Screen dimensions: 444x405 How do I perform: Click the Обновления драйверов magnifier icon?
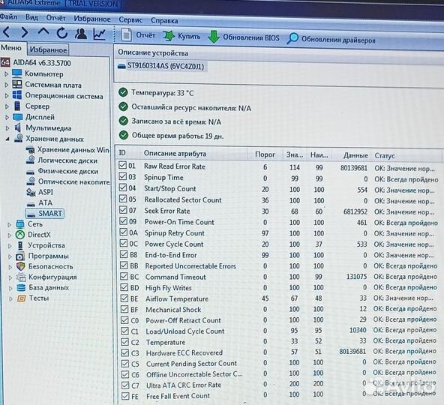tap(292, 38)
